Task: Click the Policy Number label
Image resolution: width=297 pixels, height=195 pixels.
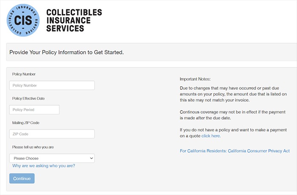Action: pos(24,74)
